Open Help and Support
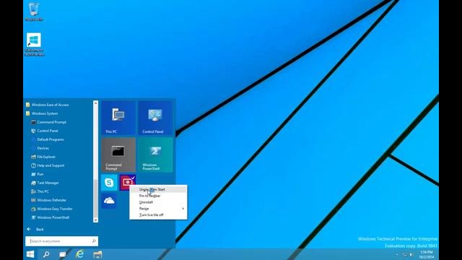The image size is (462, 260). (x=48, y=165)
